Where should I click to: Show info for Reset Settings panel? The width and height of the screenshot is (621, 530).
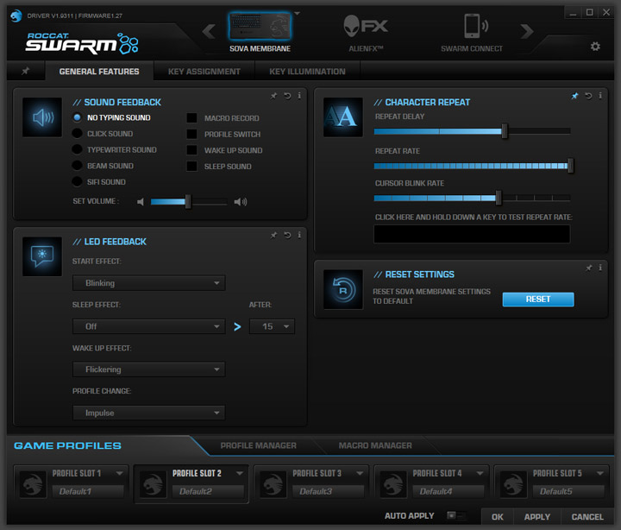600,268
